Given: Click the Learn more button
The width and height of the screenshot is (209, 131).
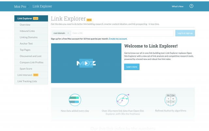Looking at the screenshot, I should pyautogui.click(x=132, y=67).
